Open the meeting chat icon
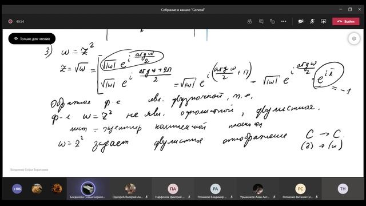The height and width of the screenshot is (206, 366). click(x=261, y=22)
